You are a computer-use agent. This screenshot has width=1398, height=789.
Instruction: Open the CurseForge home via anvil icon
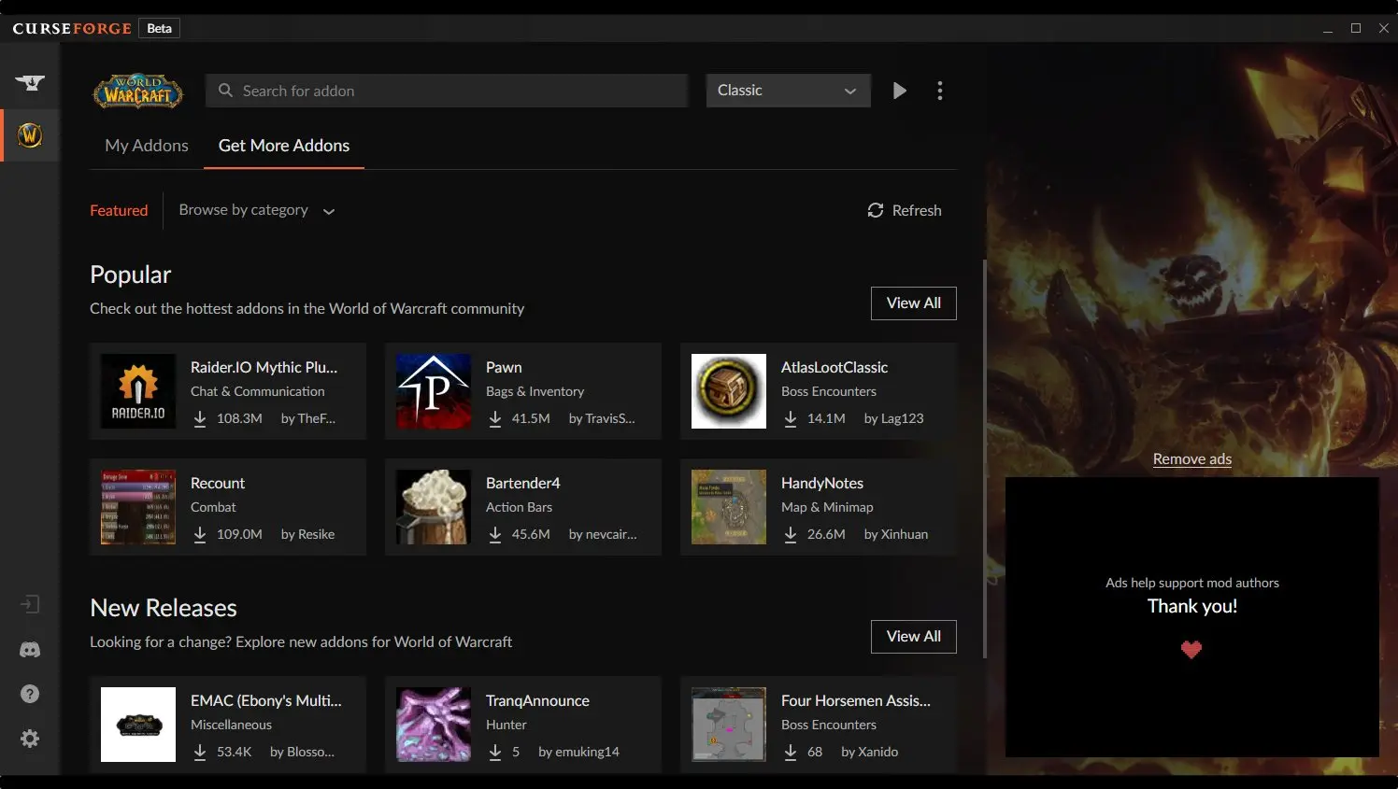tap(30, 82)
